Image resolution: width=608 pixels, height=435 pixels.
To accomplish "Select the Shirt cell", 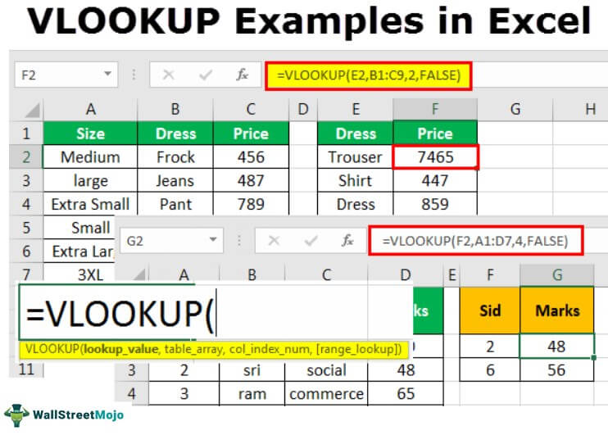I will pyautogui.click(x=355, y=181).
